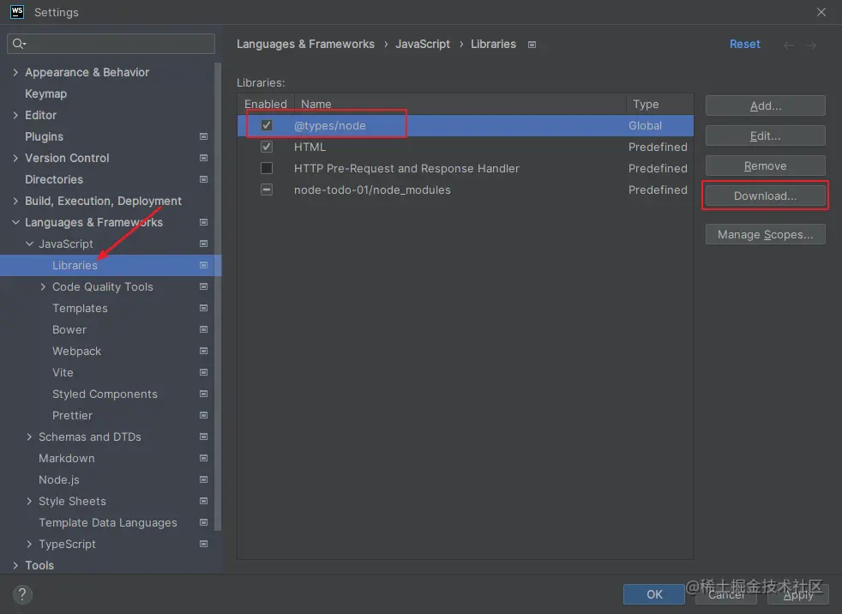Screen dimensions: 842x614
Task: Click project-level icon next to Markdown
Action: pyautogui.click(x=203, y=458)
